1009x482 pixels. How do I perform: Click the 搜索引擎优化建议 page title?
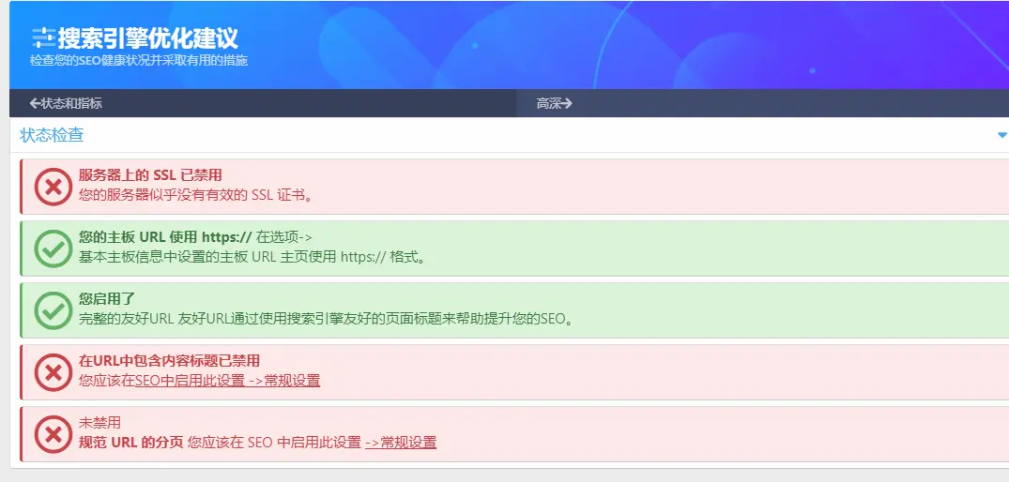[x=148, y=38]
